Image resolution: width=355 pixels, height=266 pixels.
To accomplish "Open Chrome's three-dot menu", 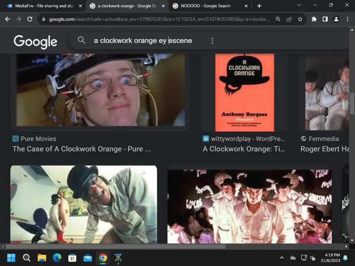I will (347, 19).
